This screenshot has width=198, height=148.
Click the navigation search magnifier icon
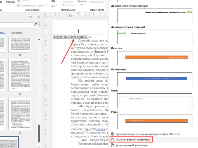(36, 25)
